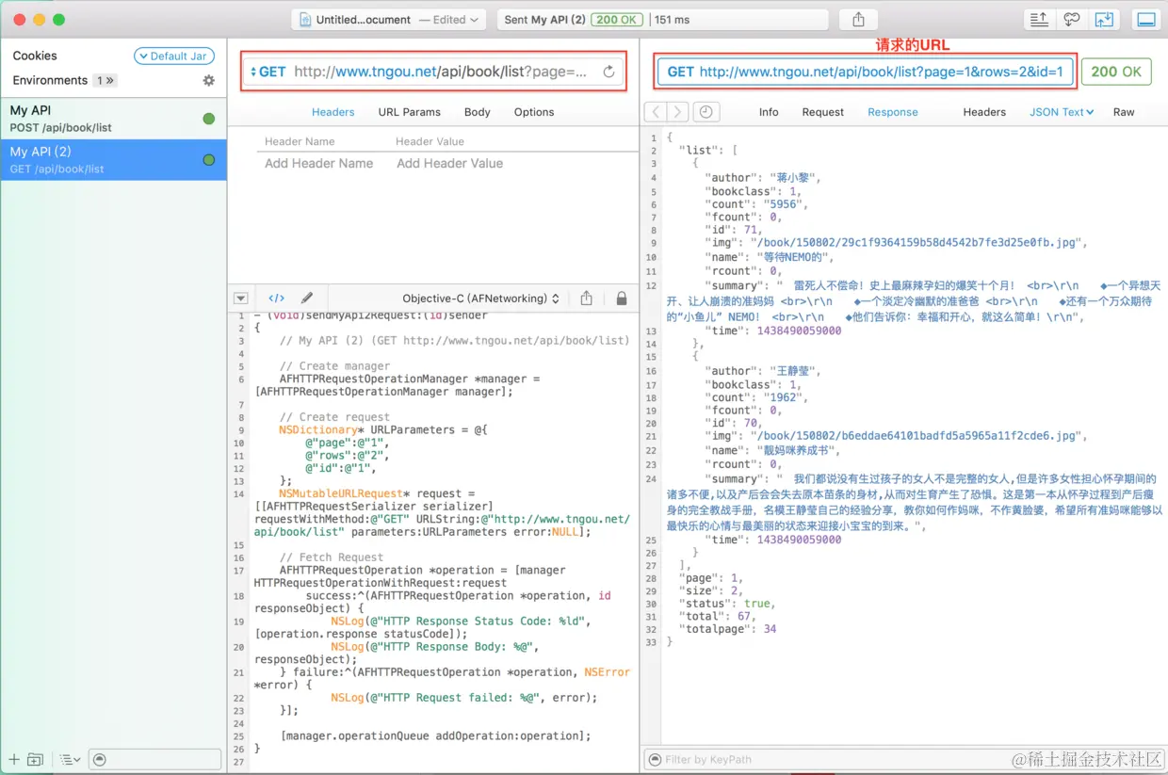Click the share icon in the top toolbar
The height and width of the screenshot is (775, 1168).
858,19
